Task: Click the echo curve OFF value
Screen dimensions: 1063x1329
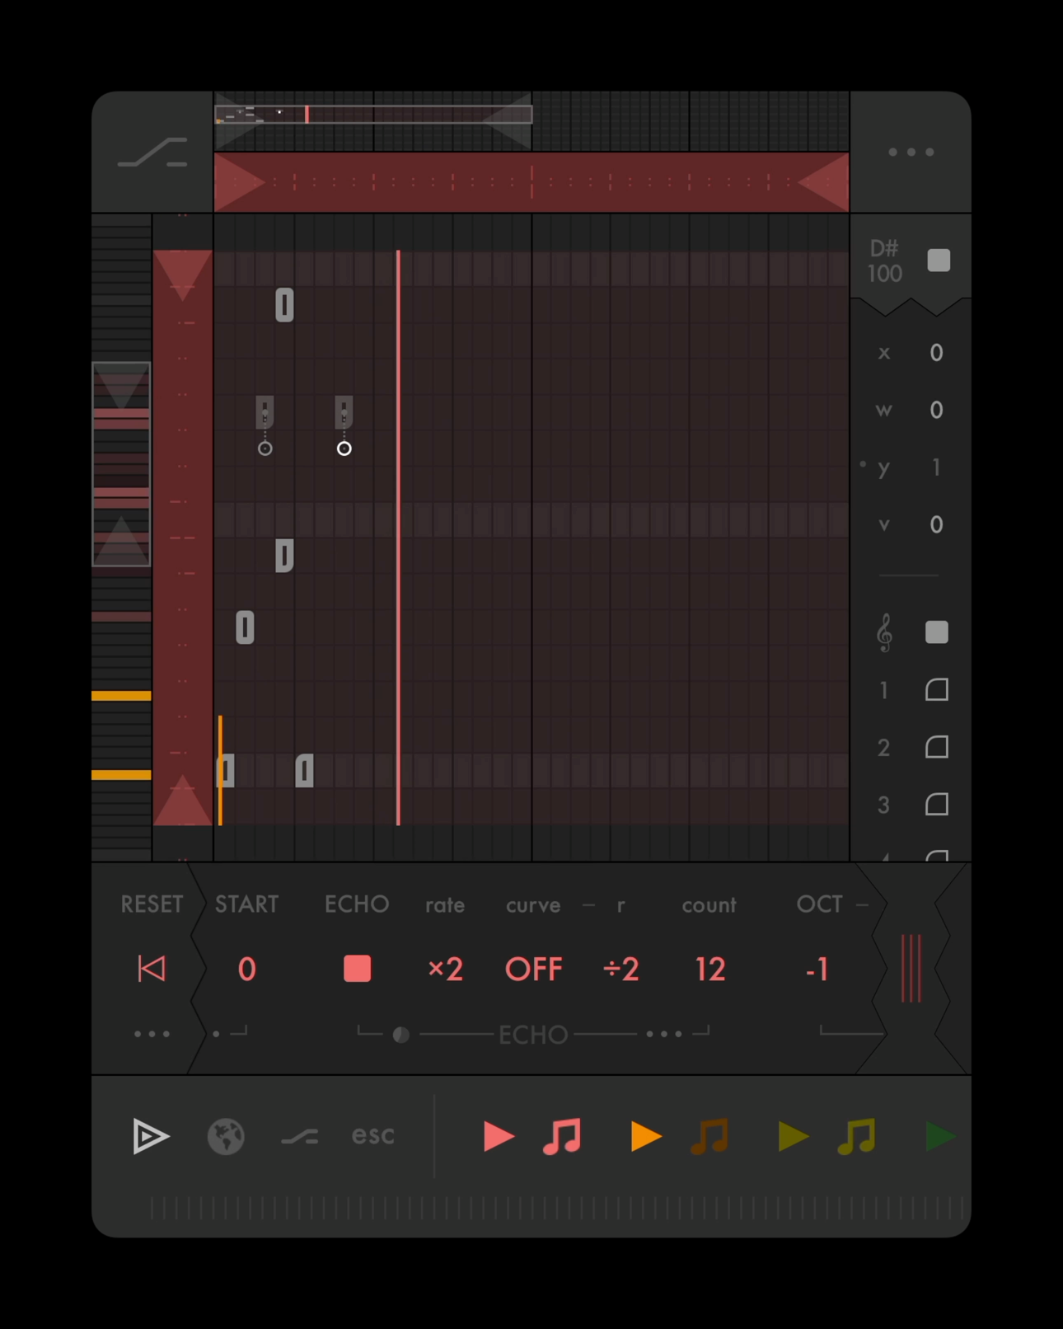Action: pyautogui.click(x=533, y=969)
